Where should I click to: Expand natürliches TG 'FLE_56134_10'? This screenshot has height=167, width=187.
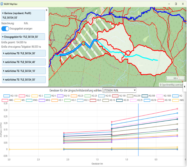(x=24, y=71)
